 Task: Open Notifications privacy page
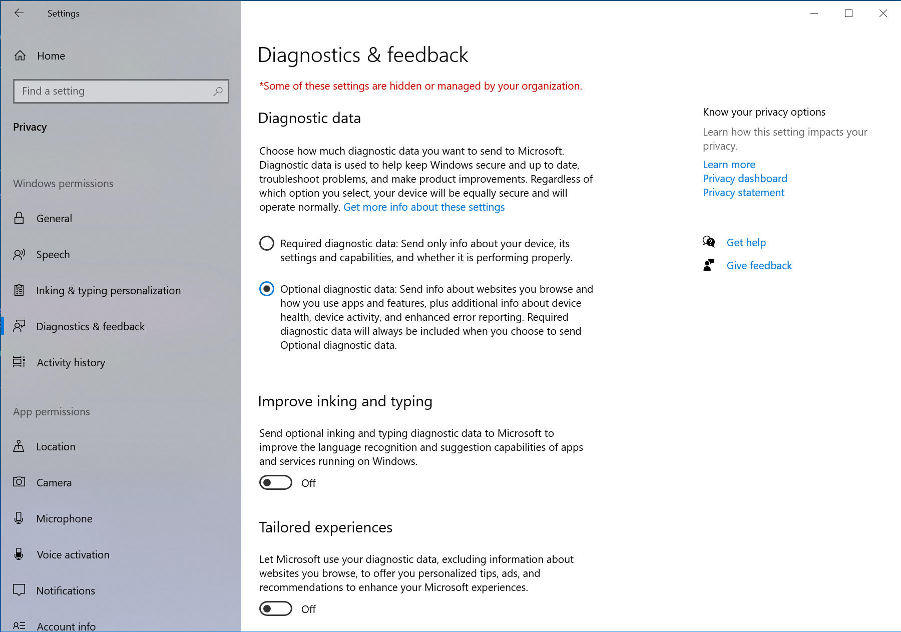(x=66, y=591)
